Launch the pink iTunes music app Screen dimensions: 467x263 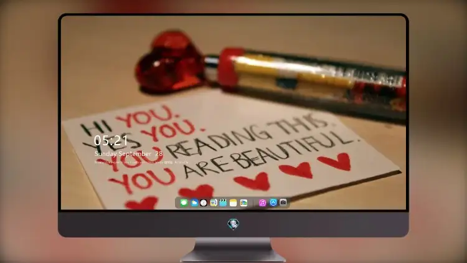[x=262, y=203]
